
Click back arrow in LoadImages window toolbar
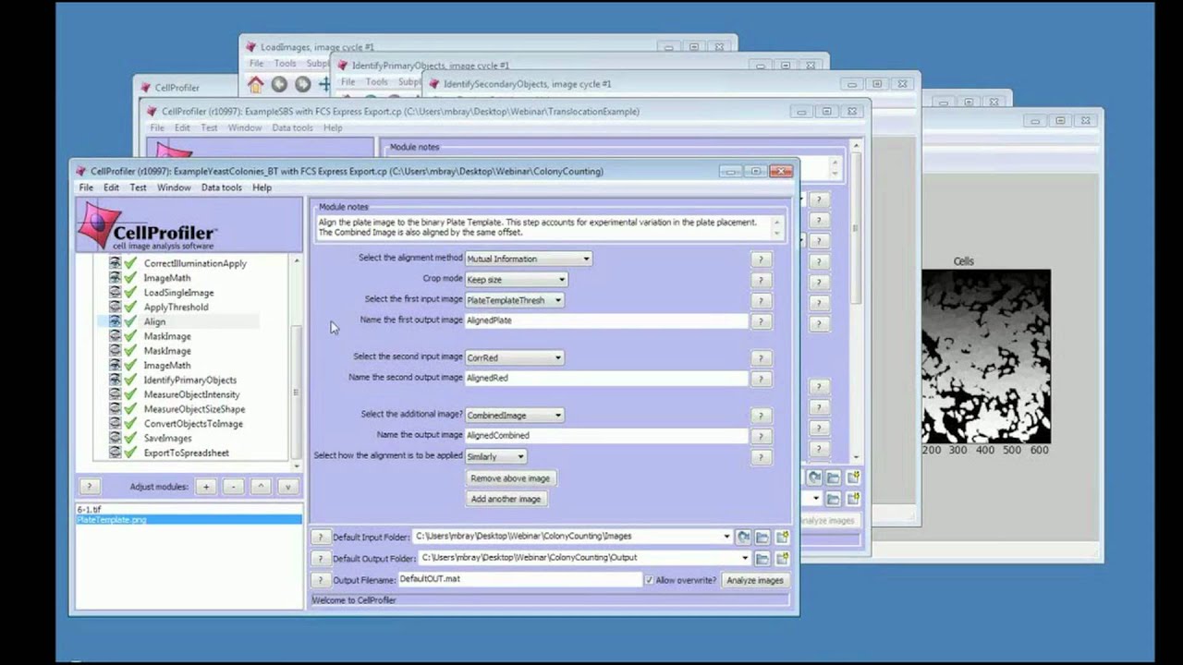279,85
